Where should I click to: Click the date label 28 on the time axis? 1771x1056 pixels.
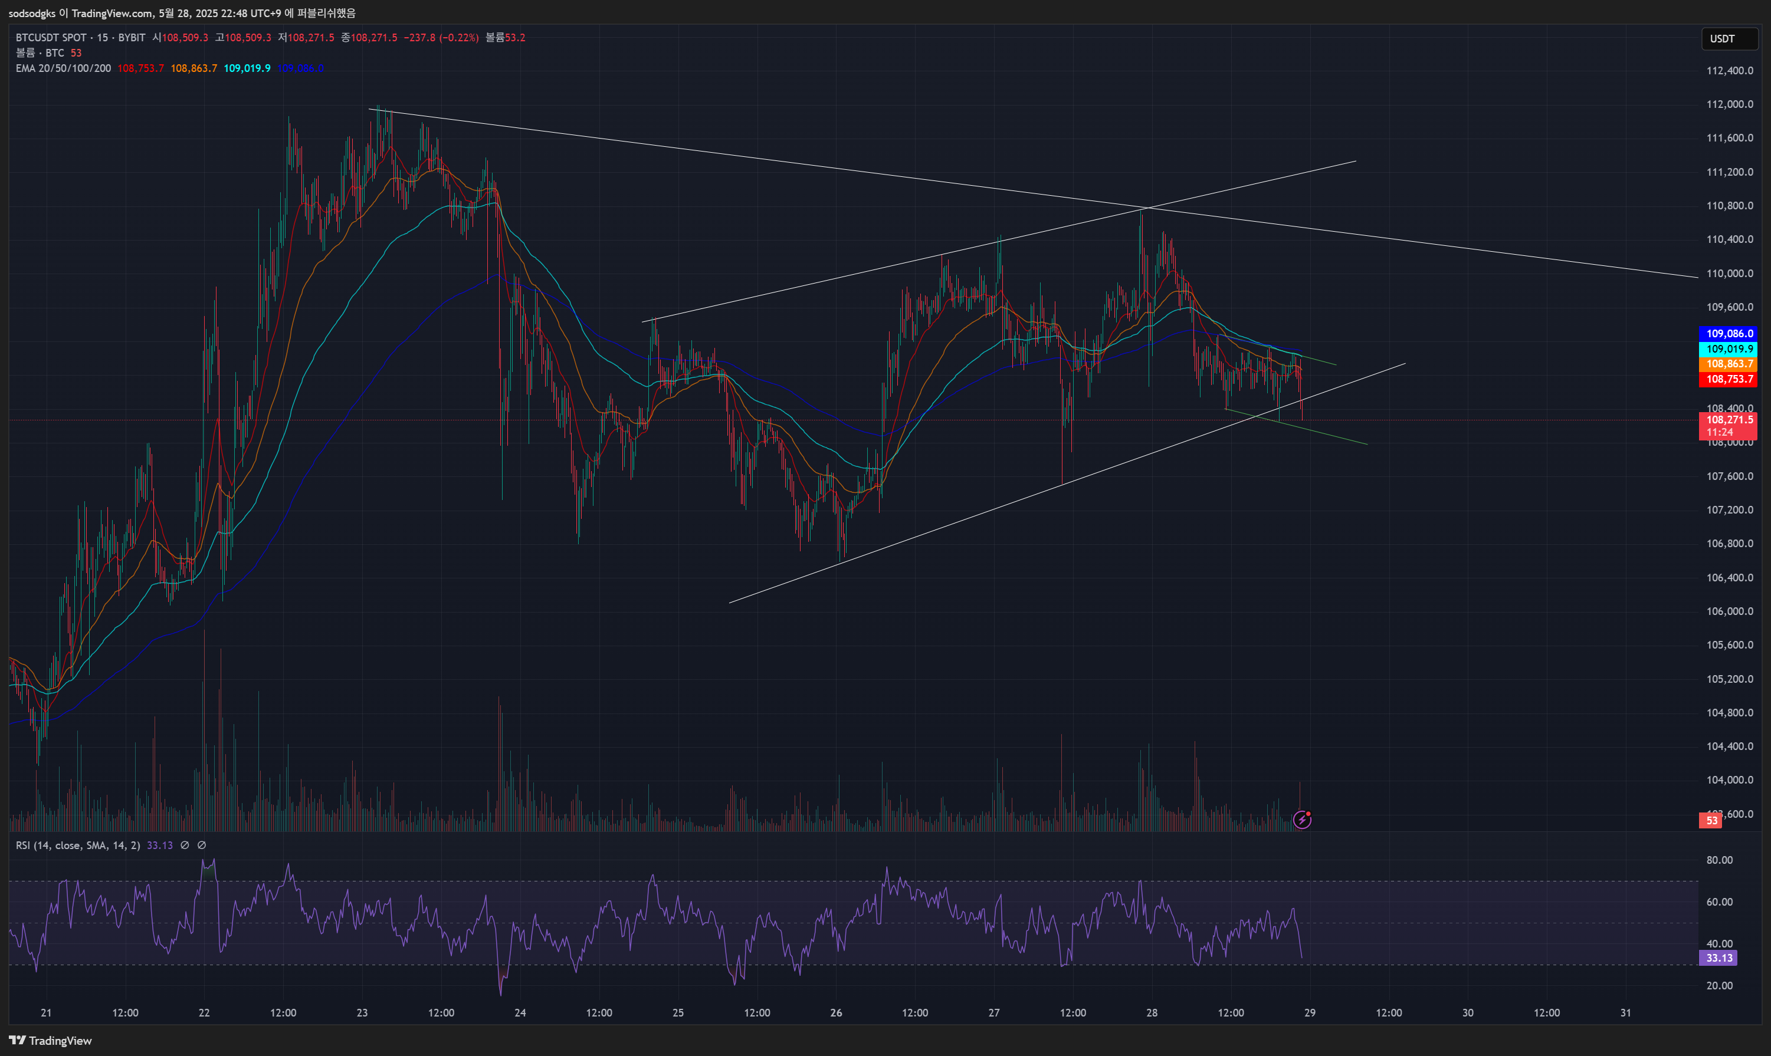(1152, 1012)
